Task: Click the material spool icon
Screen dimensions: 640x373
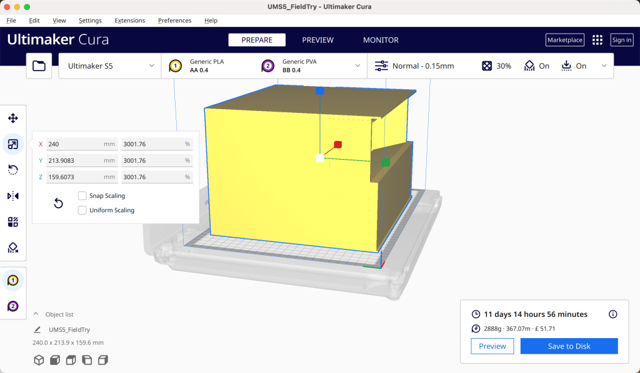Action: click(x=476, y=329)
